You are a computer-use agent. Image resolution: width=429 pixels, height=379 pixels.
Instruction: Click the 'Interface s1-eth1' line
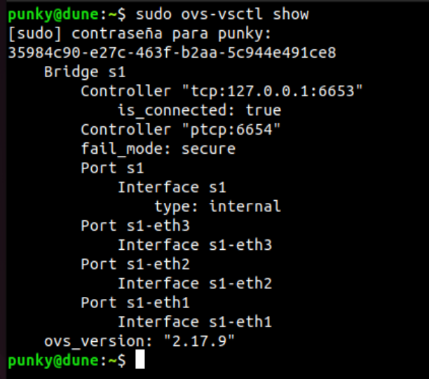[195, 322]
